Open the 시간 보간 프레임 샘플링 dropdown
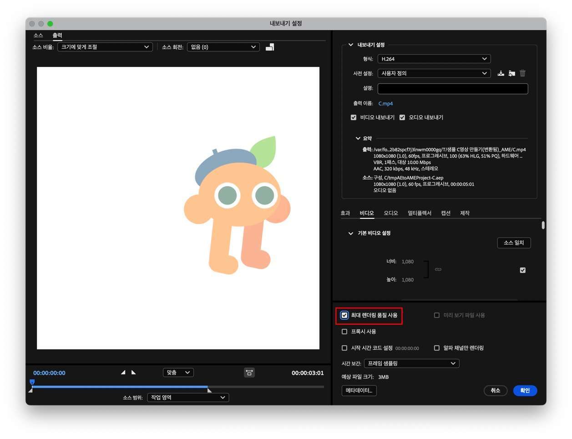This screenshot has height=439, width=572. (411, 363)
